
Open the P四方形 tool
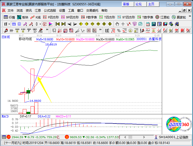(x=51, y=17)
